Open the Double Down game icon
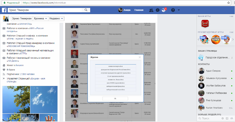This screenshot has width=235, height=122. click(x=216, y=40)
